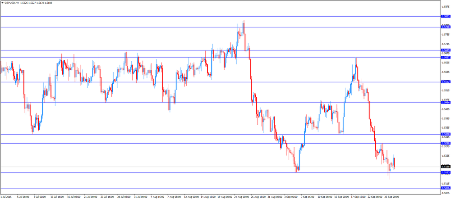Screen dimensions: 451x199
Task: Click the 1.5875 tick on the price scale
Action: 446,7
